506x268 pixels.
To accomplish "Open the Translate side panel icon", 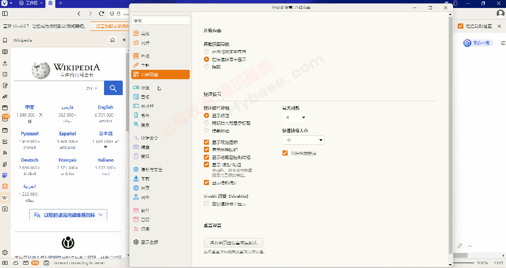I will pos(5,97).
